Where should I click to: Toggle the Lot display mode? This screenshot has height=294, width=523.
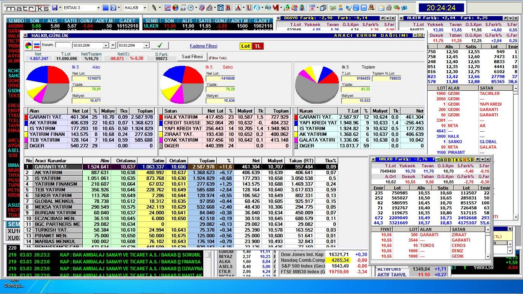245,46
